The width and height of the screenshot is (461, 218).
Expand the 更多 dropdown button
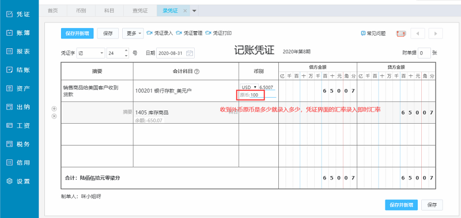133,33
